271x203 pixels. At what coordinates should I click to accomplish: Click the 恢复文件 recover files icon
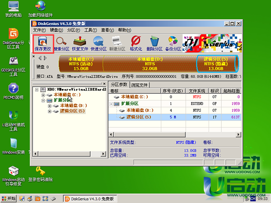[x=80, y=44]
